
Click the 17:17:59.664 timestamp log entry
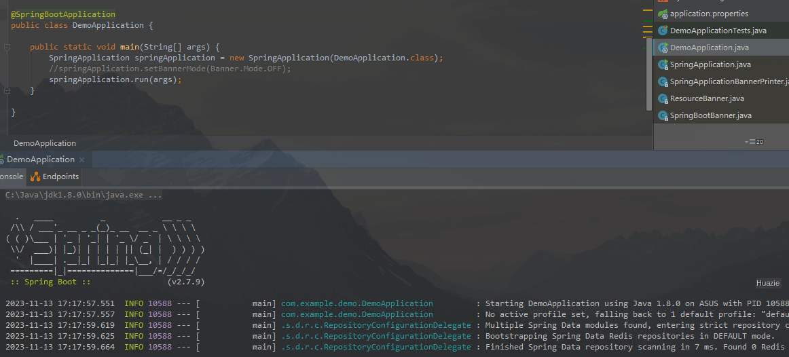pos(60,347)
